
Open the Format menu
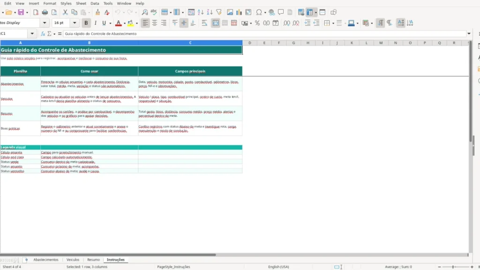click(50, 3)
